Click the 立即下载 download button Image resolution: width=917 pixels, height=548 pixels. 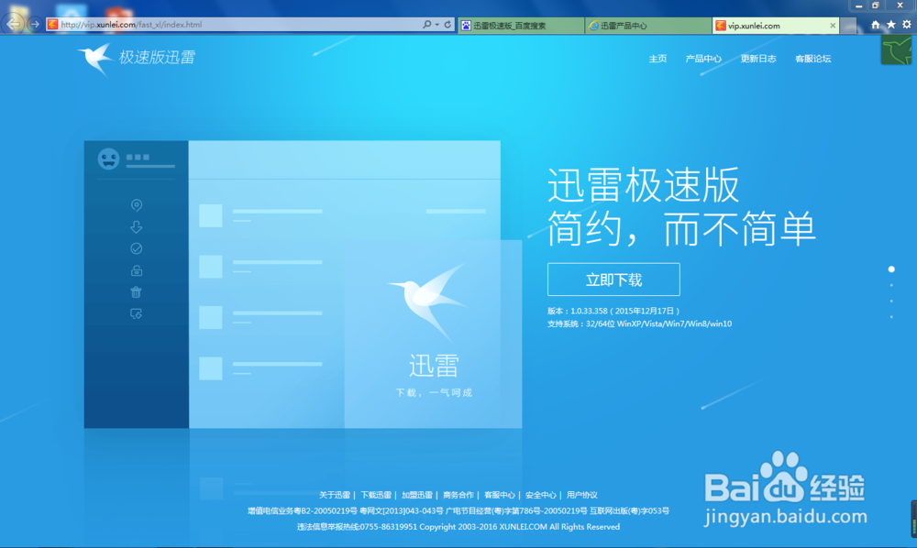[x=613, y=279]
